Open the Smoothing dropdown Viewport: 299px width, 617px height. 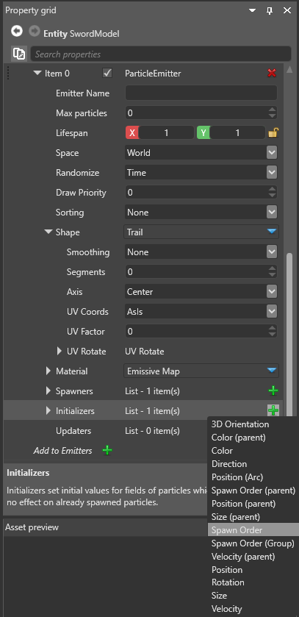point(201,252)
